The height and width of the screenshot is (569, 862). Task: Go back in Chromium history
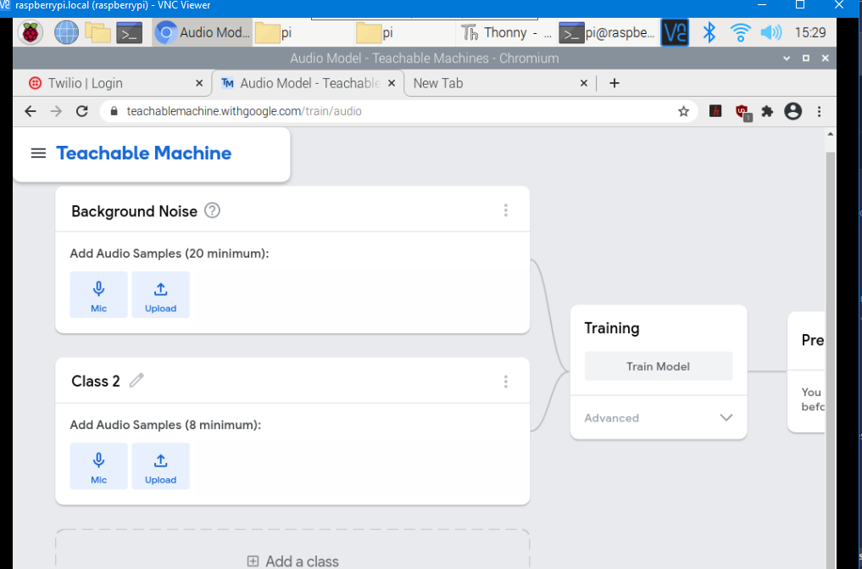(x=31, y=112)
